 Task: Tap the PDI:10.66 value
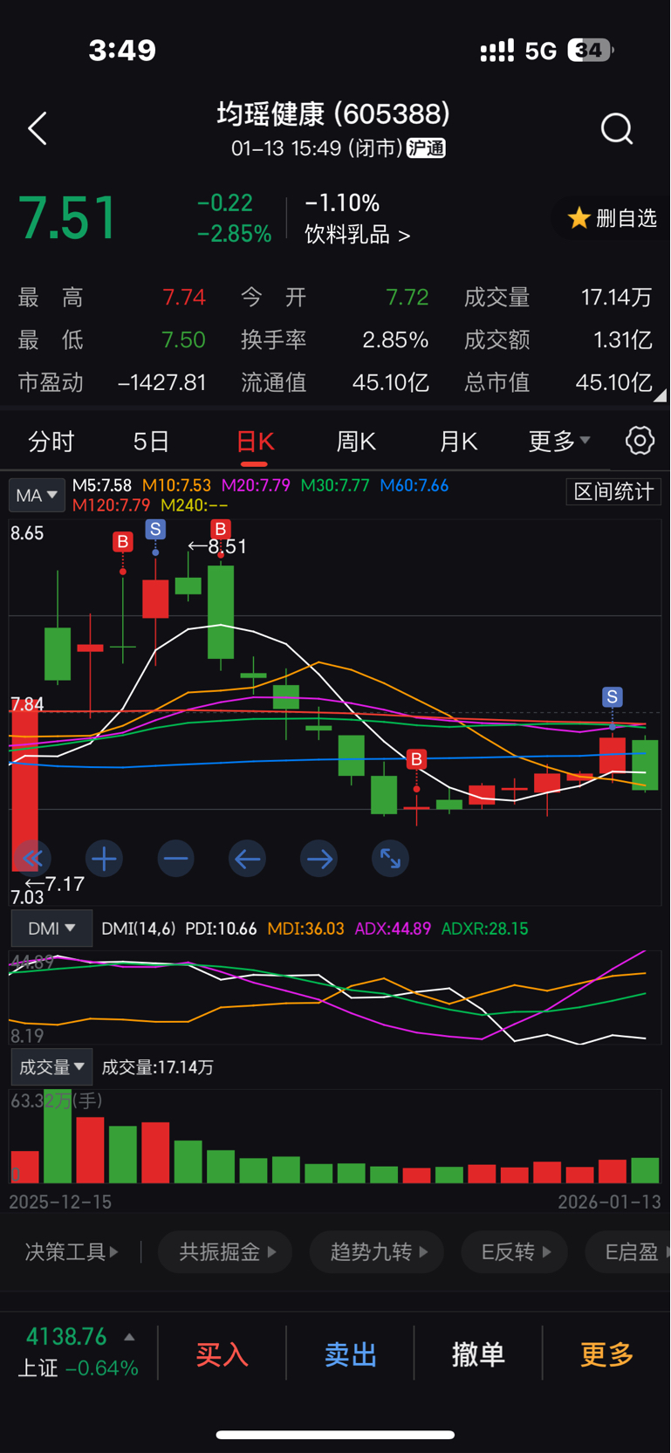[221, 929]
